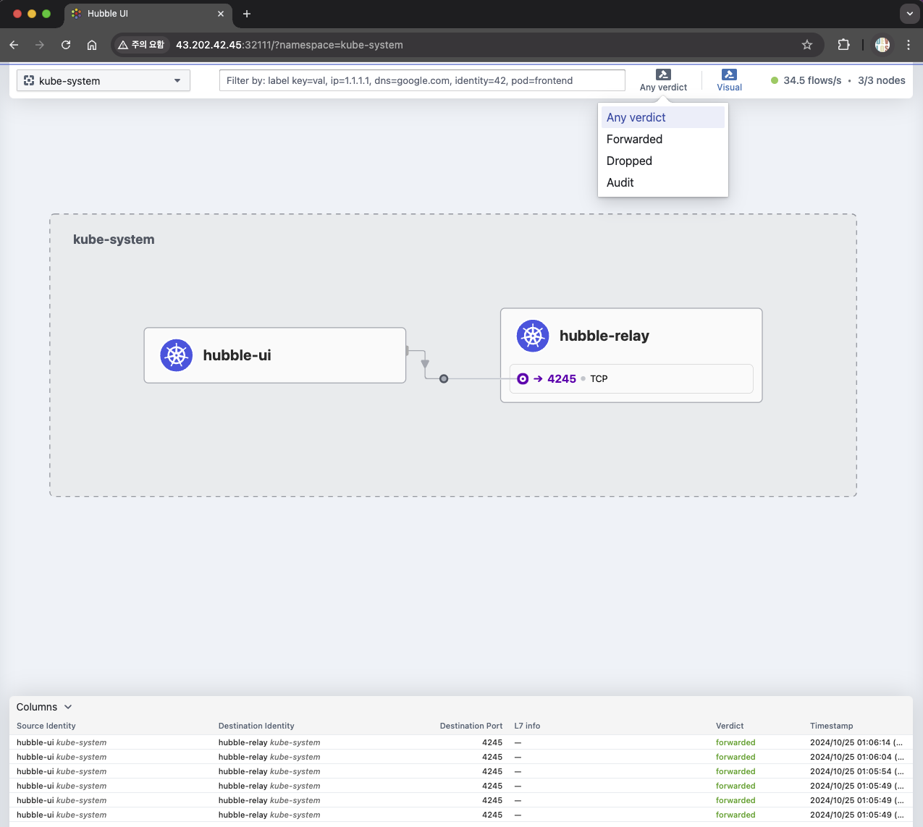Open the Chrome profile avatar

882,45
